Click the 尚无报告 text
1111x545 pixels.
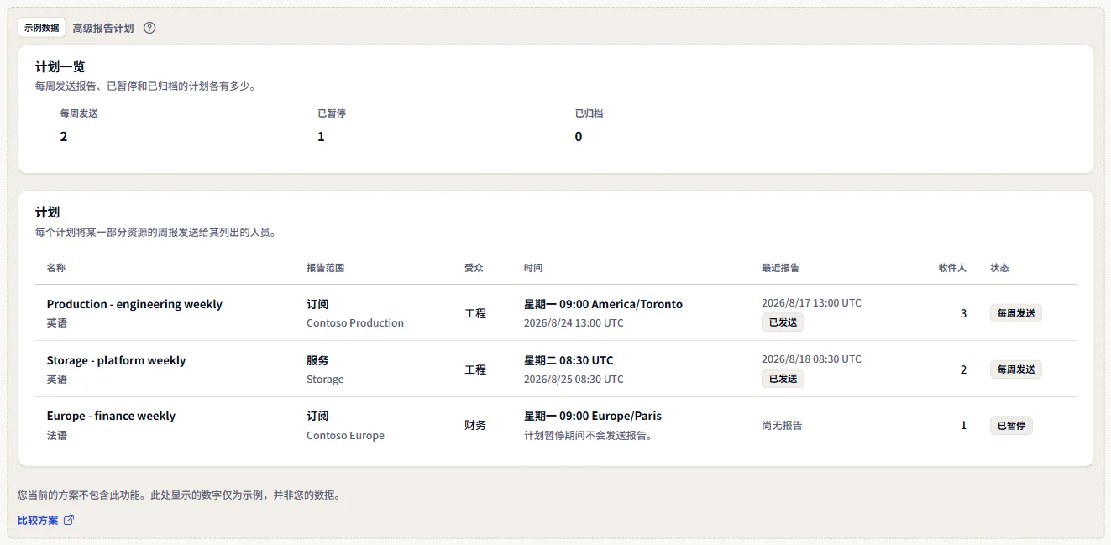pyautogui.click(x=782, y=425)
